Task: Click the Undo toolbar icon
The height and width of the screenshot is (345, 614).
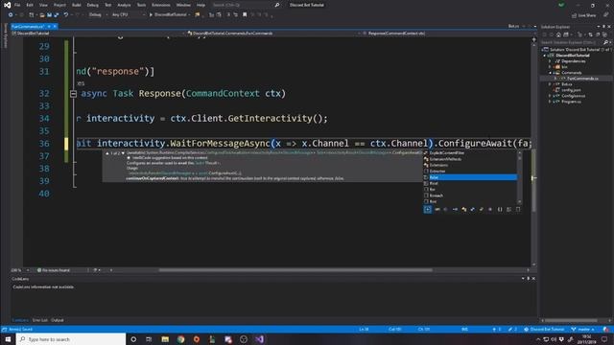Action: (66, 15)
